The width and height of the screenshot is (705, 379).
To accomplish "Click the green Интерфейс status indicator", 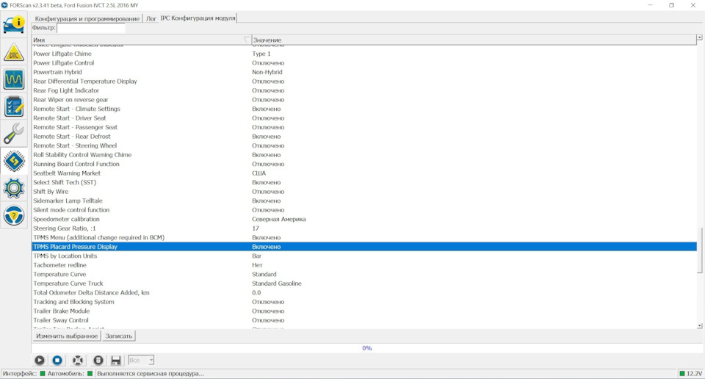I will pyautogui.click(x=43, y=374).
